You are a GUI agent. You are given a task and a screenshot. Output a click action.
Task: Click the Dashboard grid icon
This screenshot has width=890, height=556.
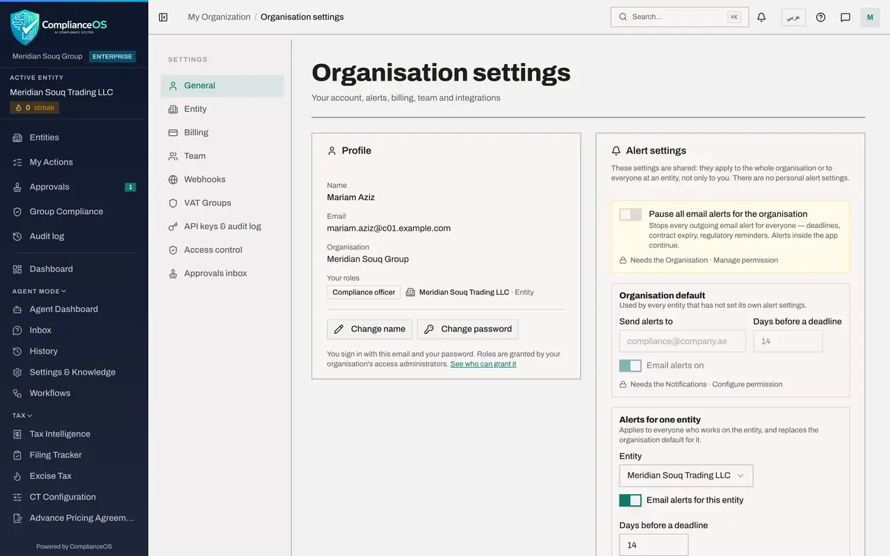[x=17, y=269]
